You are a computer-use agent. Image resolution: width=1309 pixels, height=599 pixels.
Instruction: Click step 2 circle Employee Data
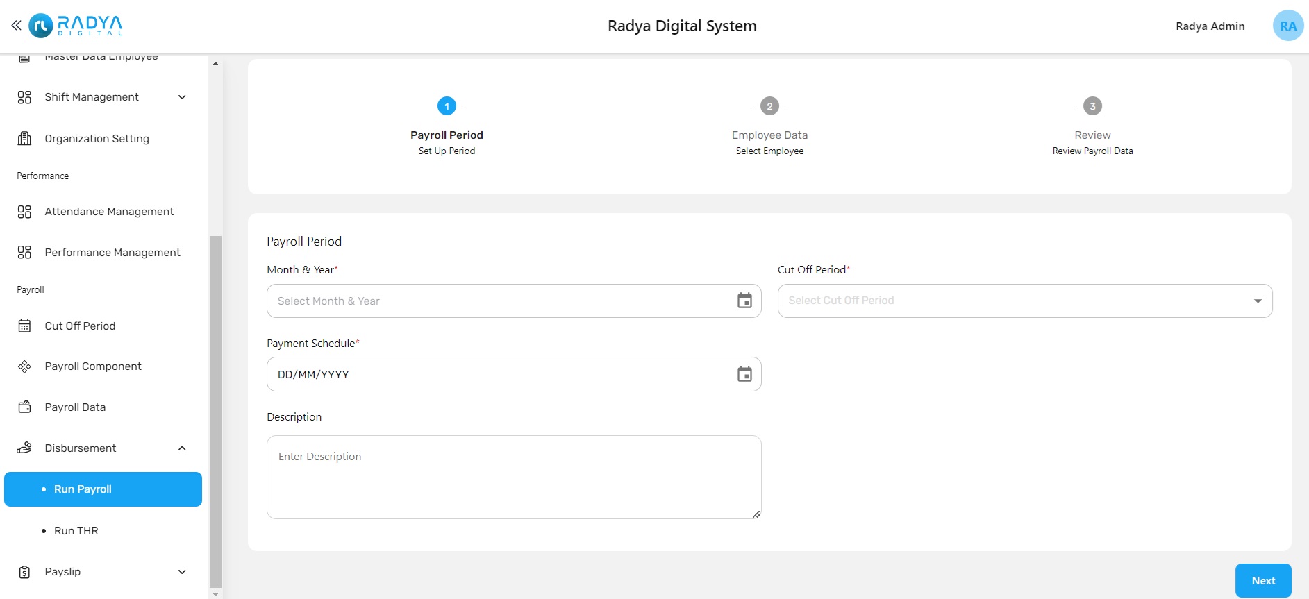[769, 106]
